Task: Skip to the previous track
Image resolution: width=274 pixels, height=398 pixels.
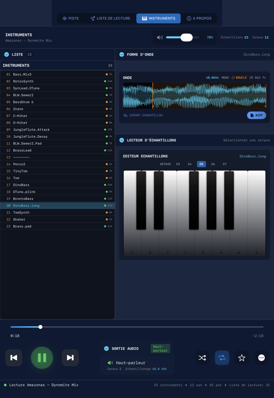Action: (14, 358)
